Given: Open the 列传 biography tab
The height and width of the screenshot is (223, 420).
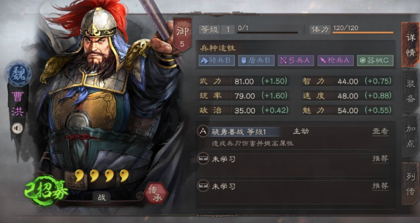Looking at the screenshot, I should [x=410, y=184].
